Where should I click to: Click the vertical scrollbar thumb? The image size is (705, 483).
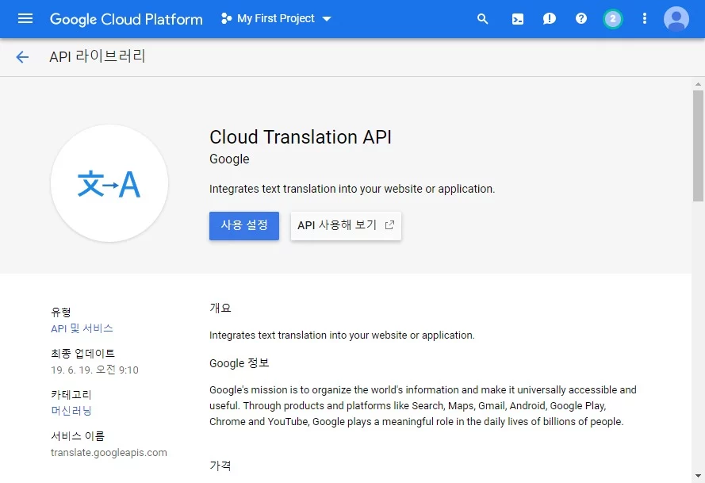[698, 143]
